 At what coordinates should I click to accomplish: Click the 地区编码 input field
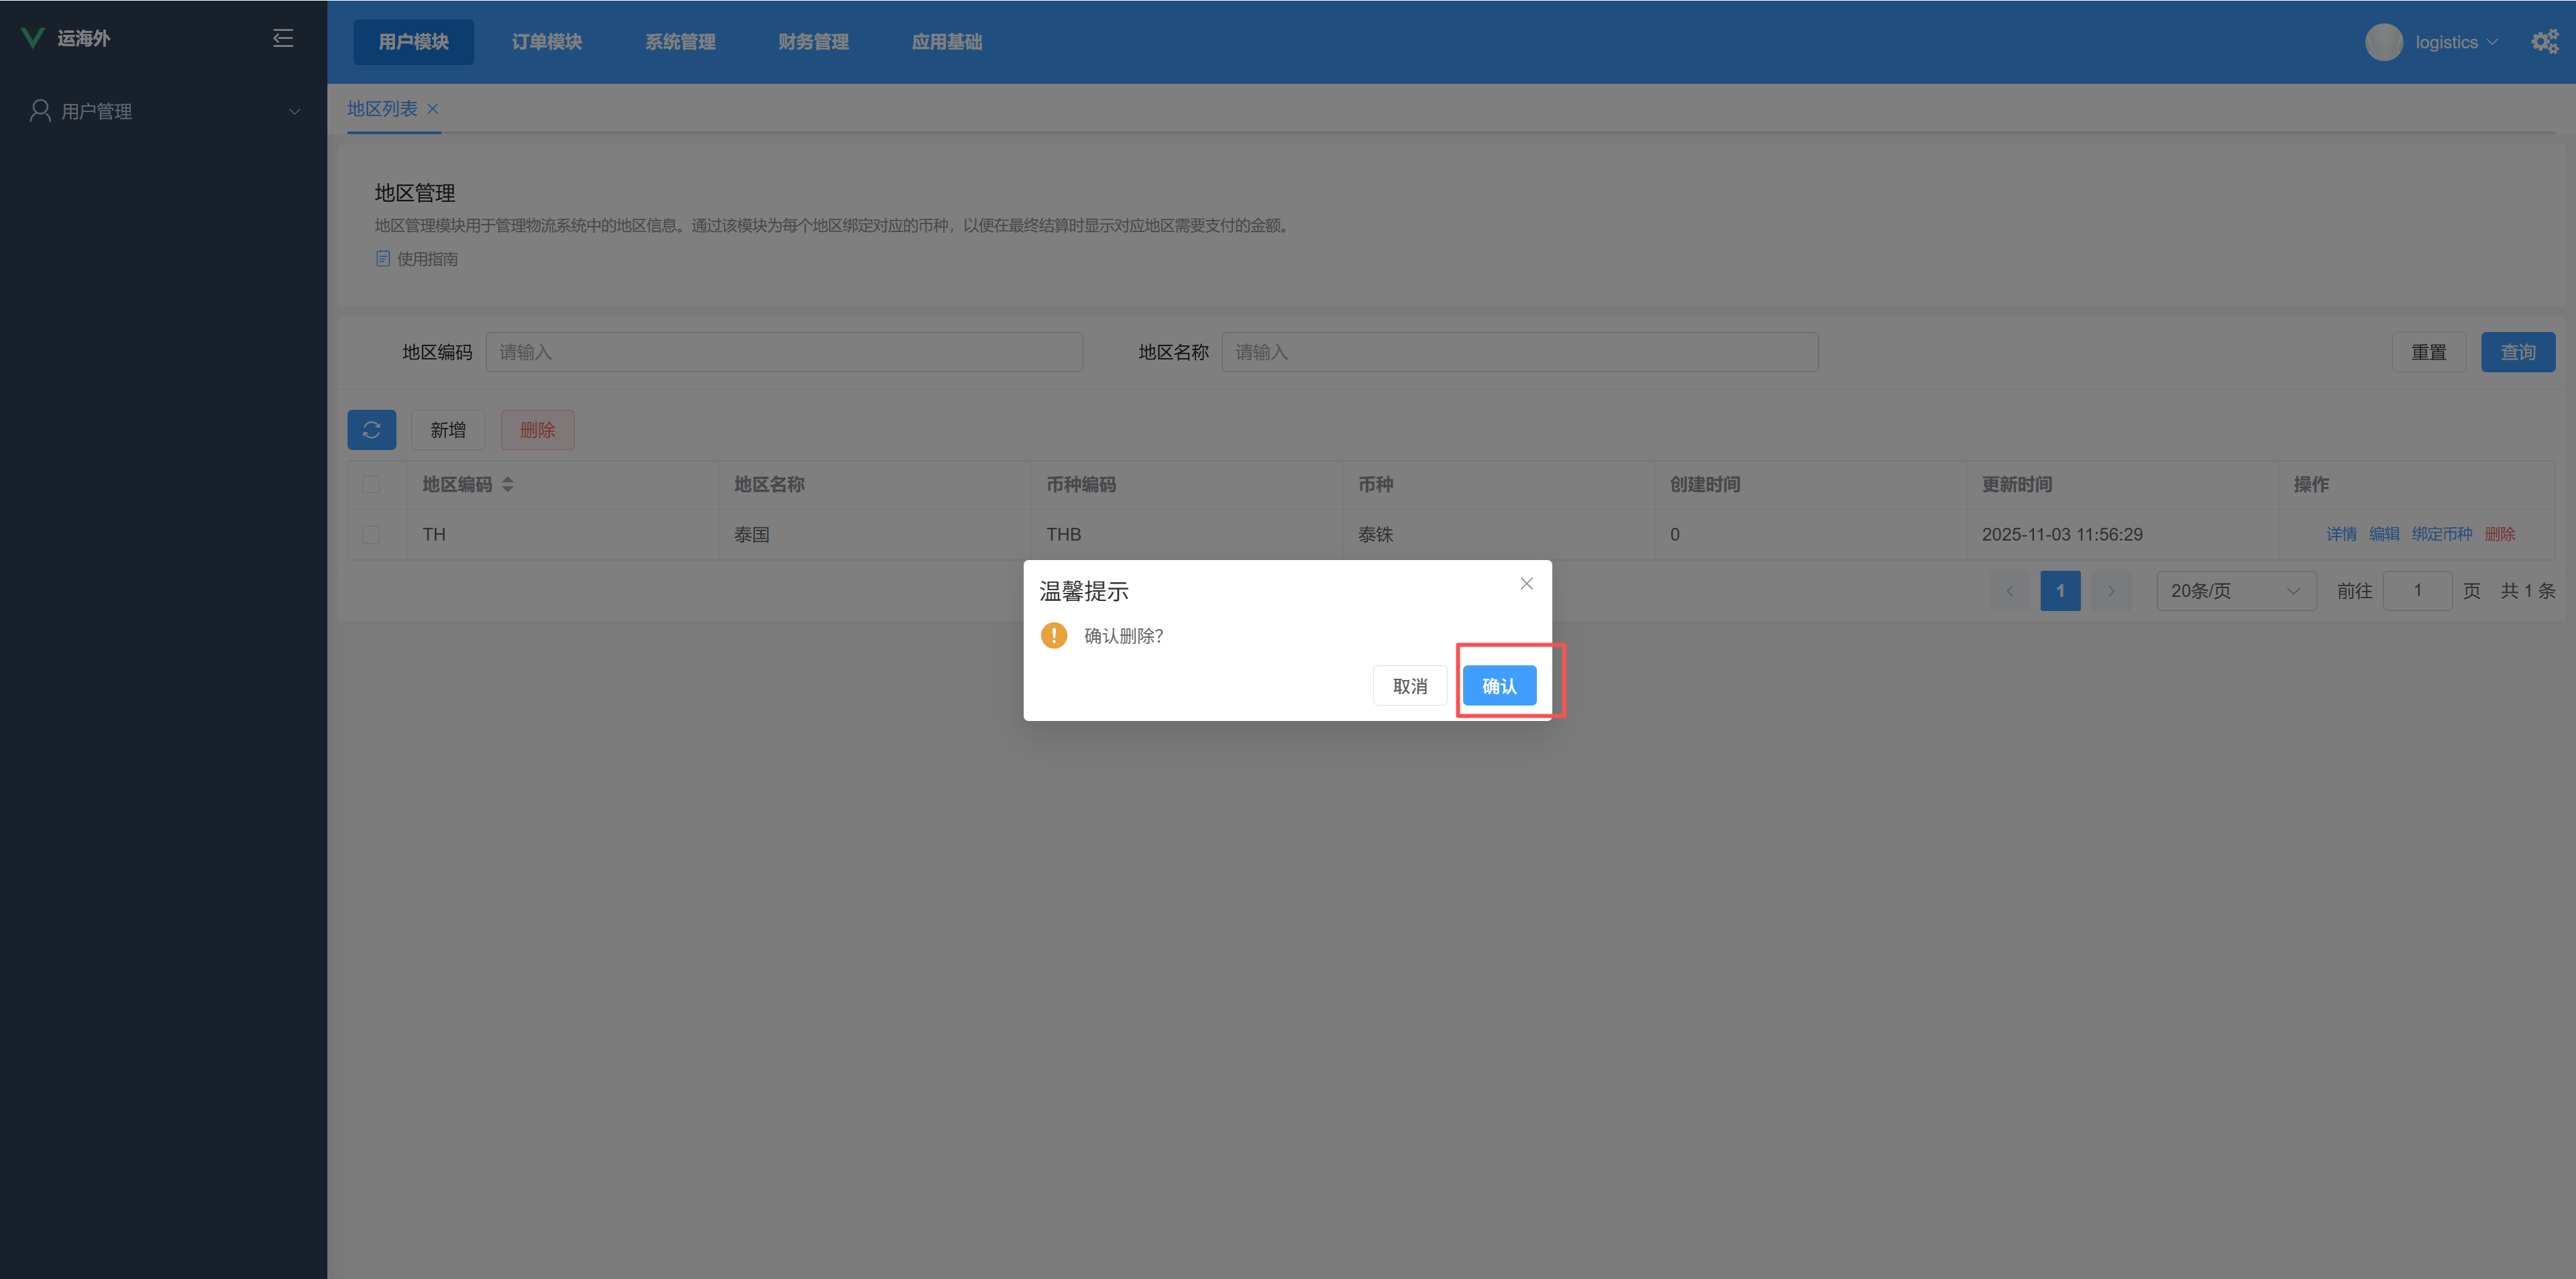click(784, 352)
